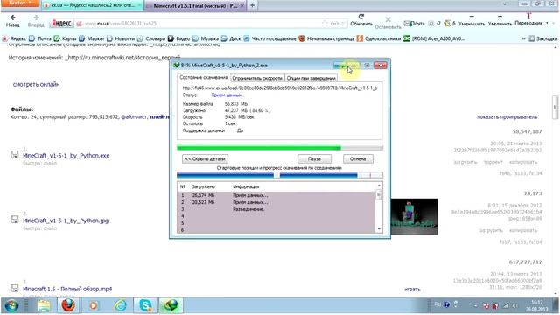Switch to the ex.ua Яндекс tab
This screenshot has width=560, height=315.
[x=92, y=5]
